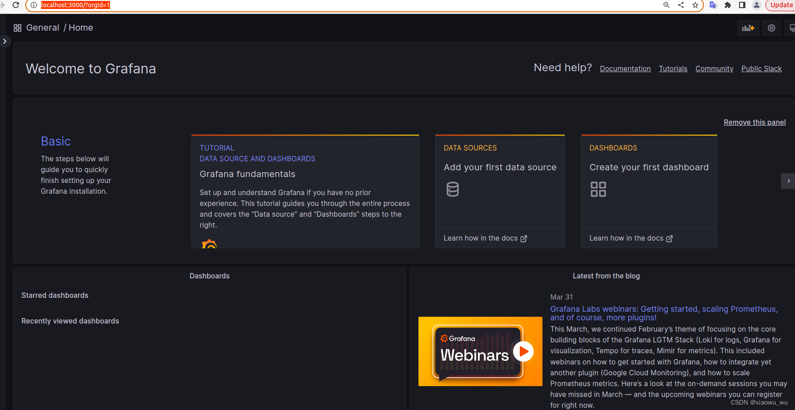Open the Grafana Labs webinars blog post
795x410 pixels.
click(x=664, y=313)
